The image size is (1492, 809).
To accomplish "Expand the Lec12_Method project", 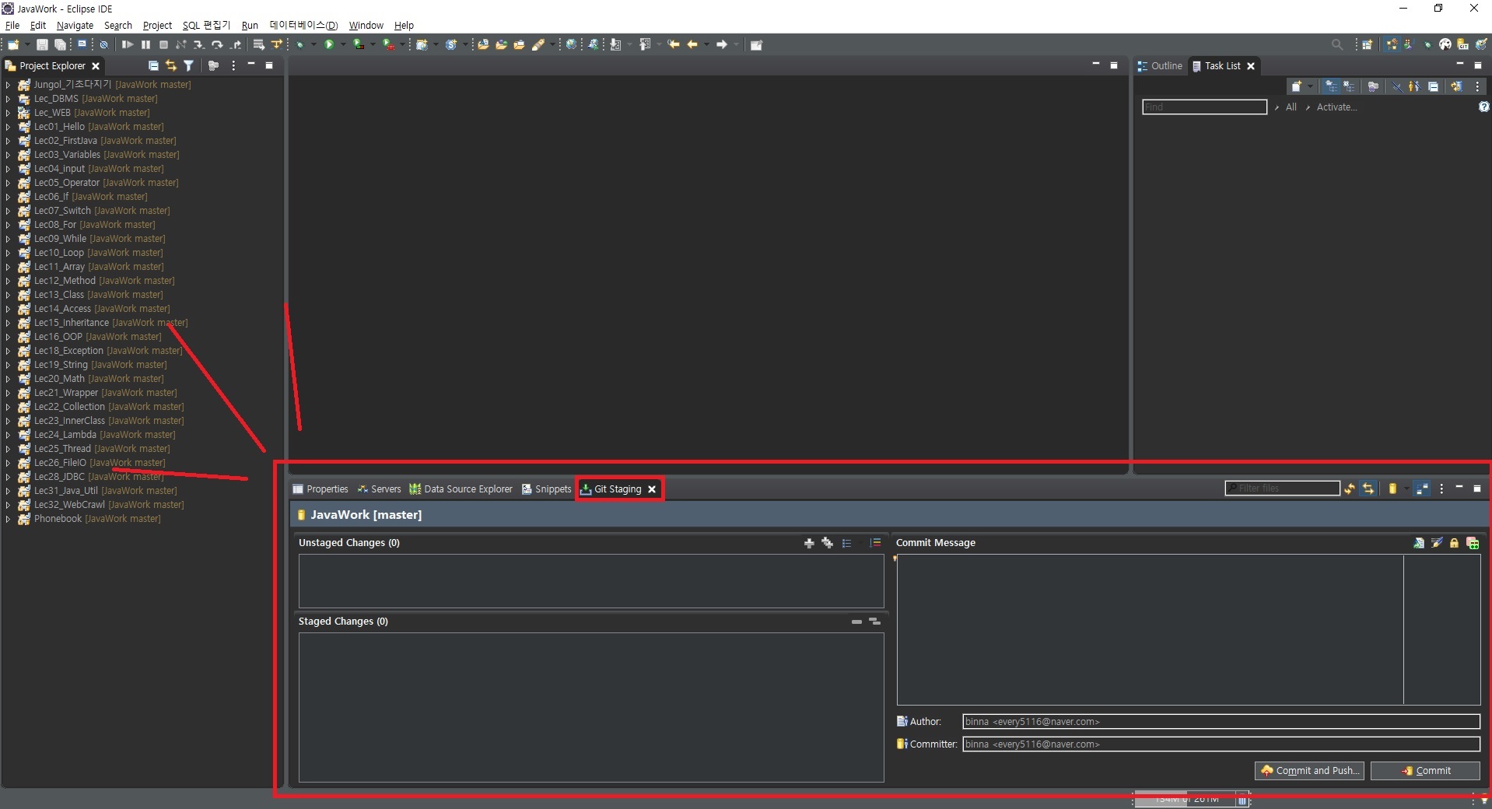I will [8, 281].
